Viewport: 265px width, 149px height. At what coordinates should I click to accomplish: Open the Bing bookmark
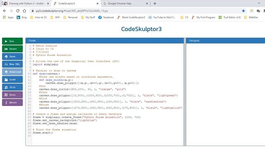(22, 17)
